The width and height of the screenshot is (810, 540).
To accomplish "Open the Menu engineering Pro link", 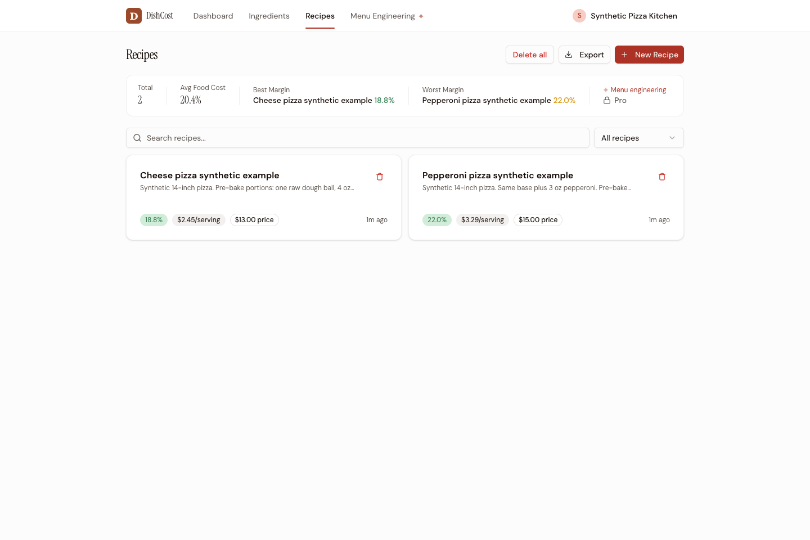I will tap(634, 95).
